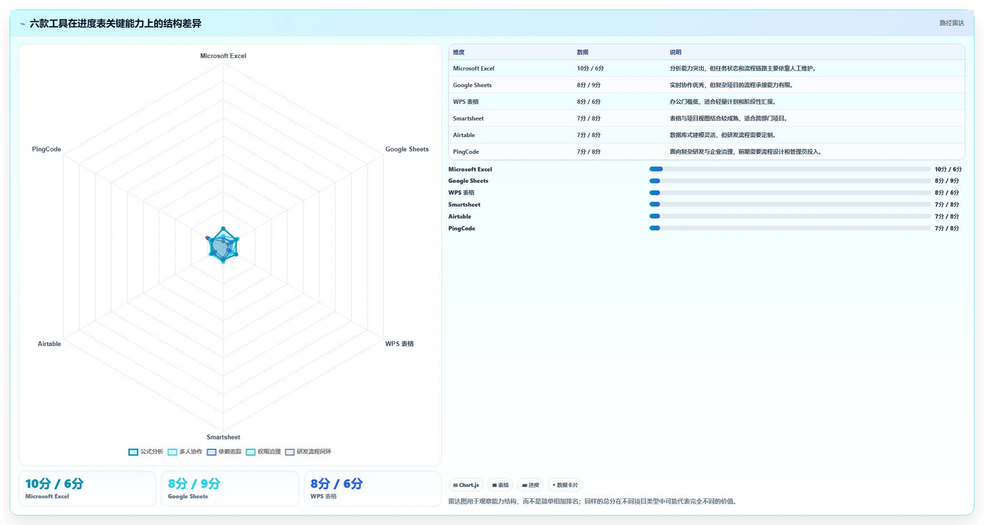
Task: Click the 数据卡片 tag chip
Action: tap(565, 485)
